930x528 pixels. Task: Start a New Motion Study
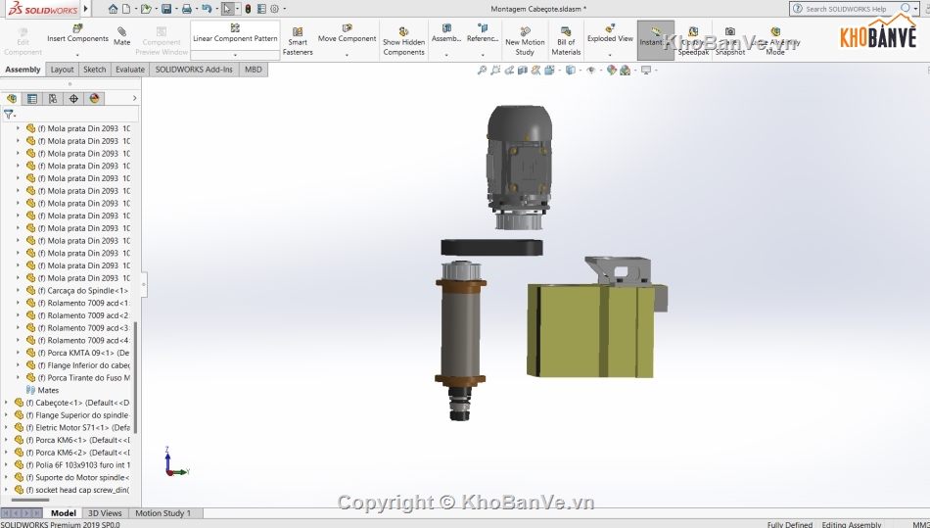click(x=525, y=40)
